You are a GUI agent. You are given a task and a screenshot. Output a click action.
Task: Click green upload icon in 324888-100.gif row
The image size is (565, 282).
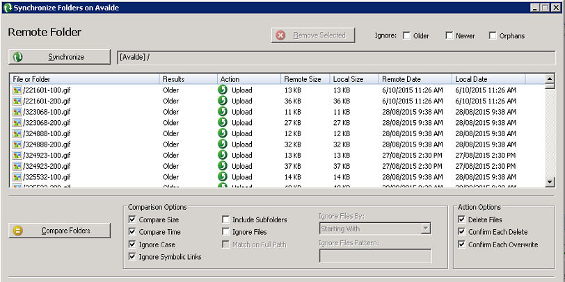pyautogui.click(x=223, y=133)
